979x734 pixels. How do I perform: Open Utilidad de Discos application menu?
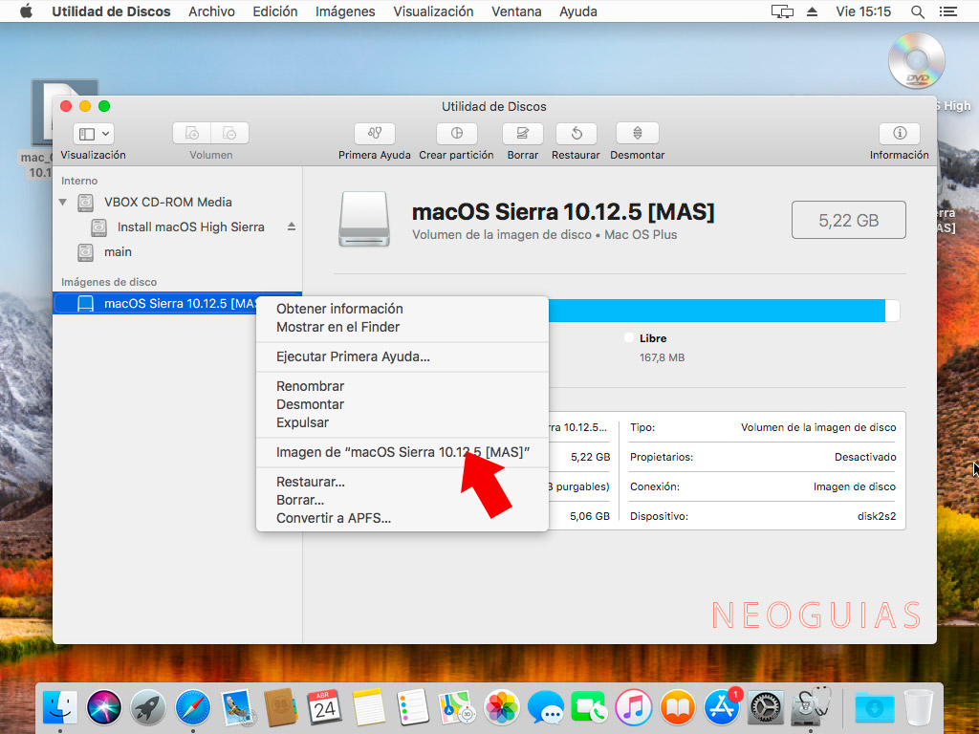[111, 11]
